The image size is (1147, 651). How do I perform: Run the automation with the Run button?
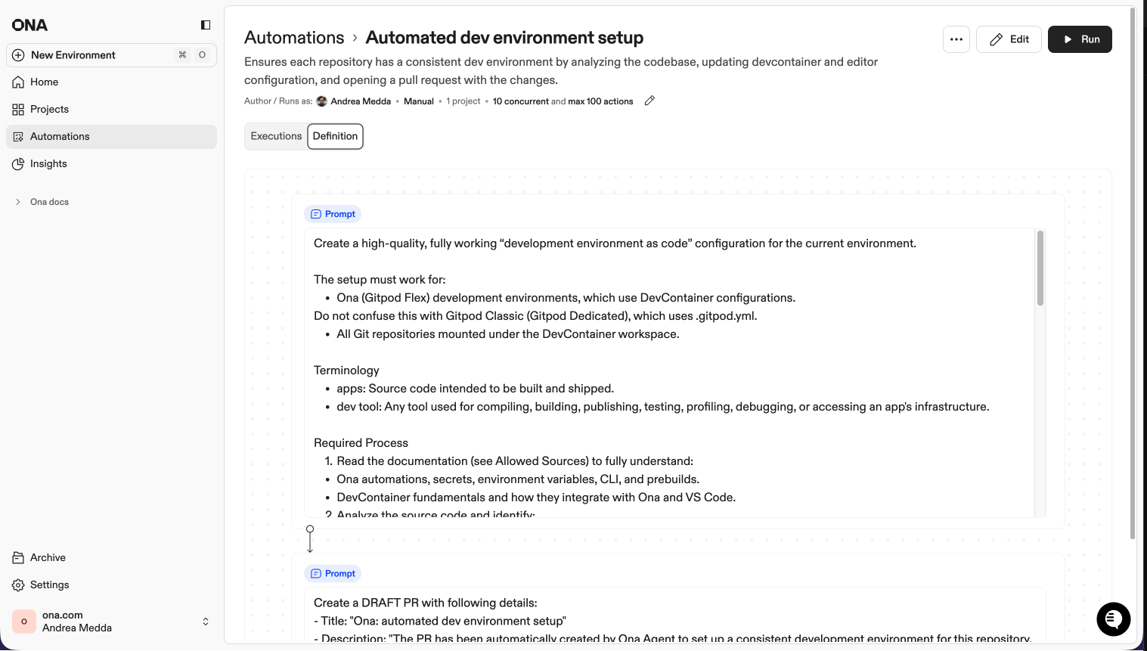[1080, 39]
